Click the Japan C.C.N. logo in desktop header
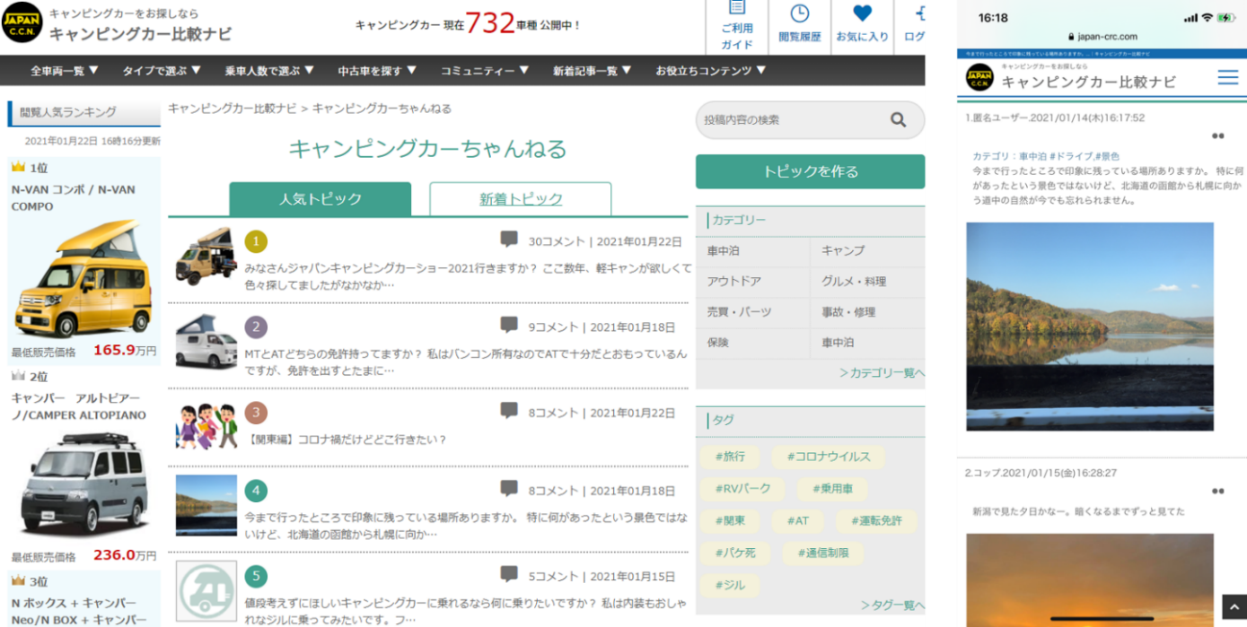1247x627 pixels. [x=22, y=23]
